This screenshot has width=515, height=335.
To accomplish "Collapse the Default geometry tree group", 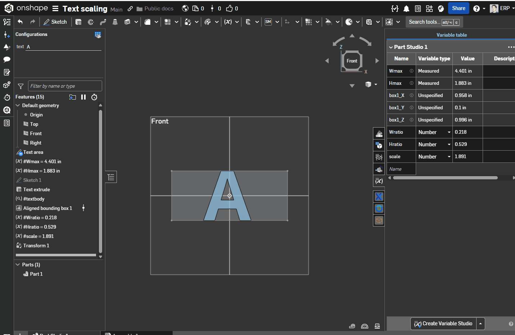I will click(x=18, y=105).
